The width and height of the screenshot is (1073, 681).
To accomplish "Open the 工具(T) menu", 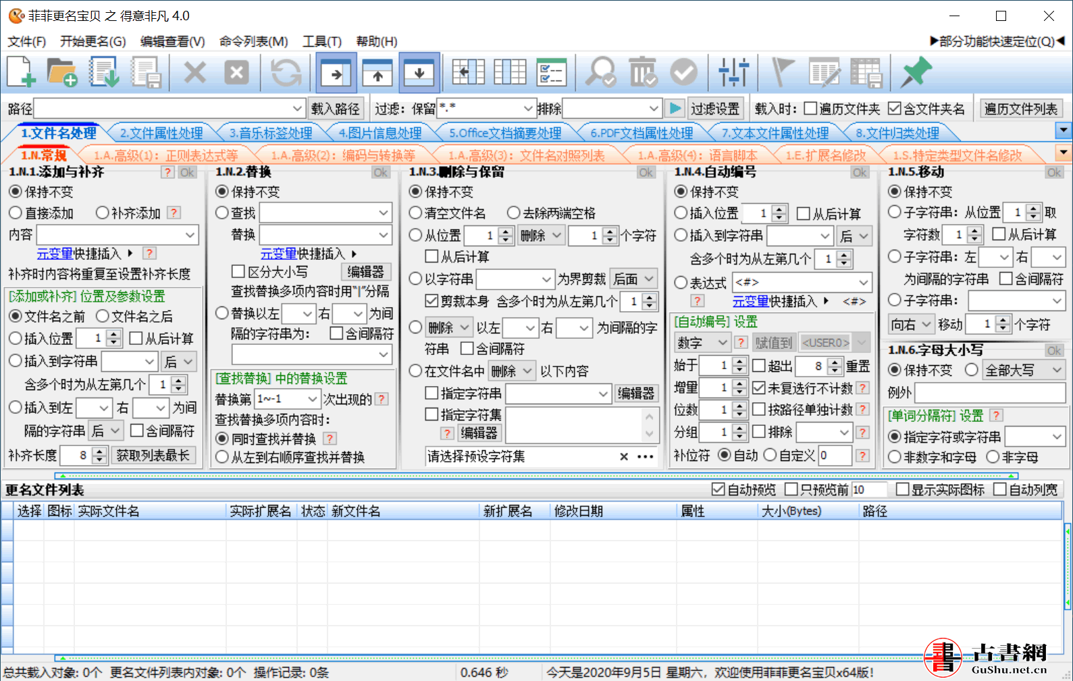I will pyautogui.click(x=322, y=41).
